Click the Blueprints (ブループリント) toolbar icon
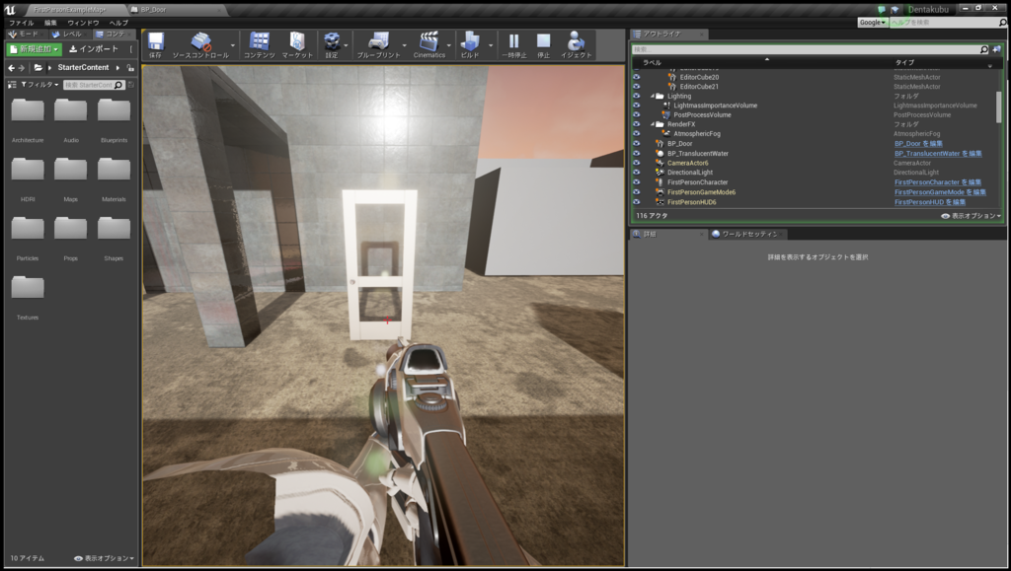The height and width of the screenshot is (571, 1011). pos(378,41)
